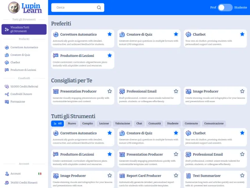Select the Valutazione filter tab

point(123,124)
